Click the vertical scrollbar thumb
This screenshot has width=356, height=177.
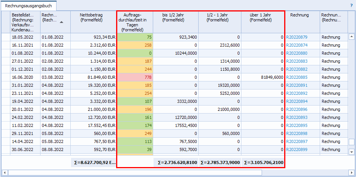(x=351, y=142)
